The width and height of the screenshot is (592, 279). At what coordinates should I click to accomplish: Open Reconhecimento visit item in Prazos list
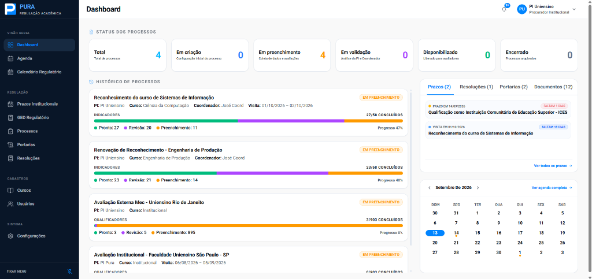(x=498, y=131)
